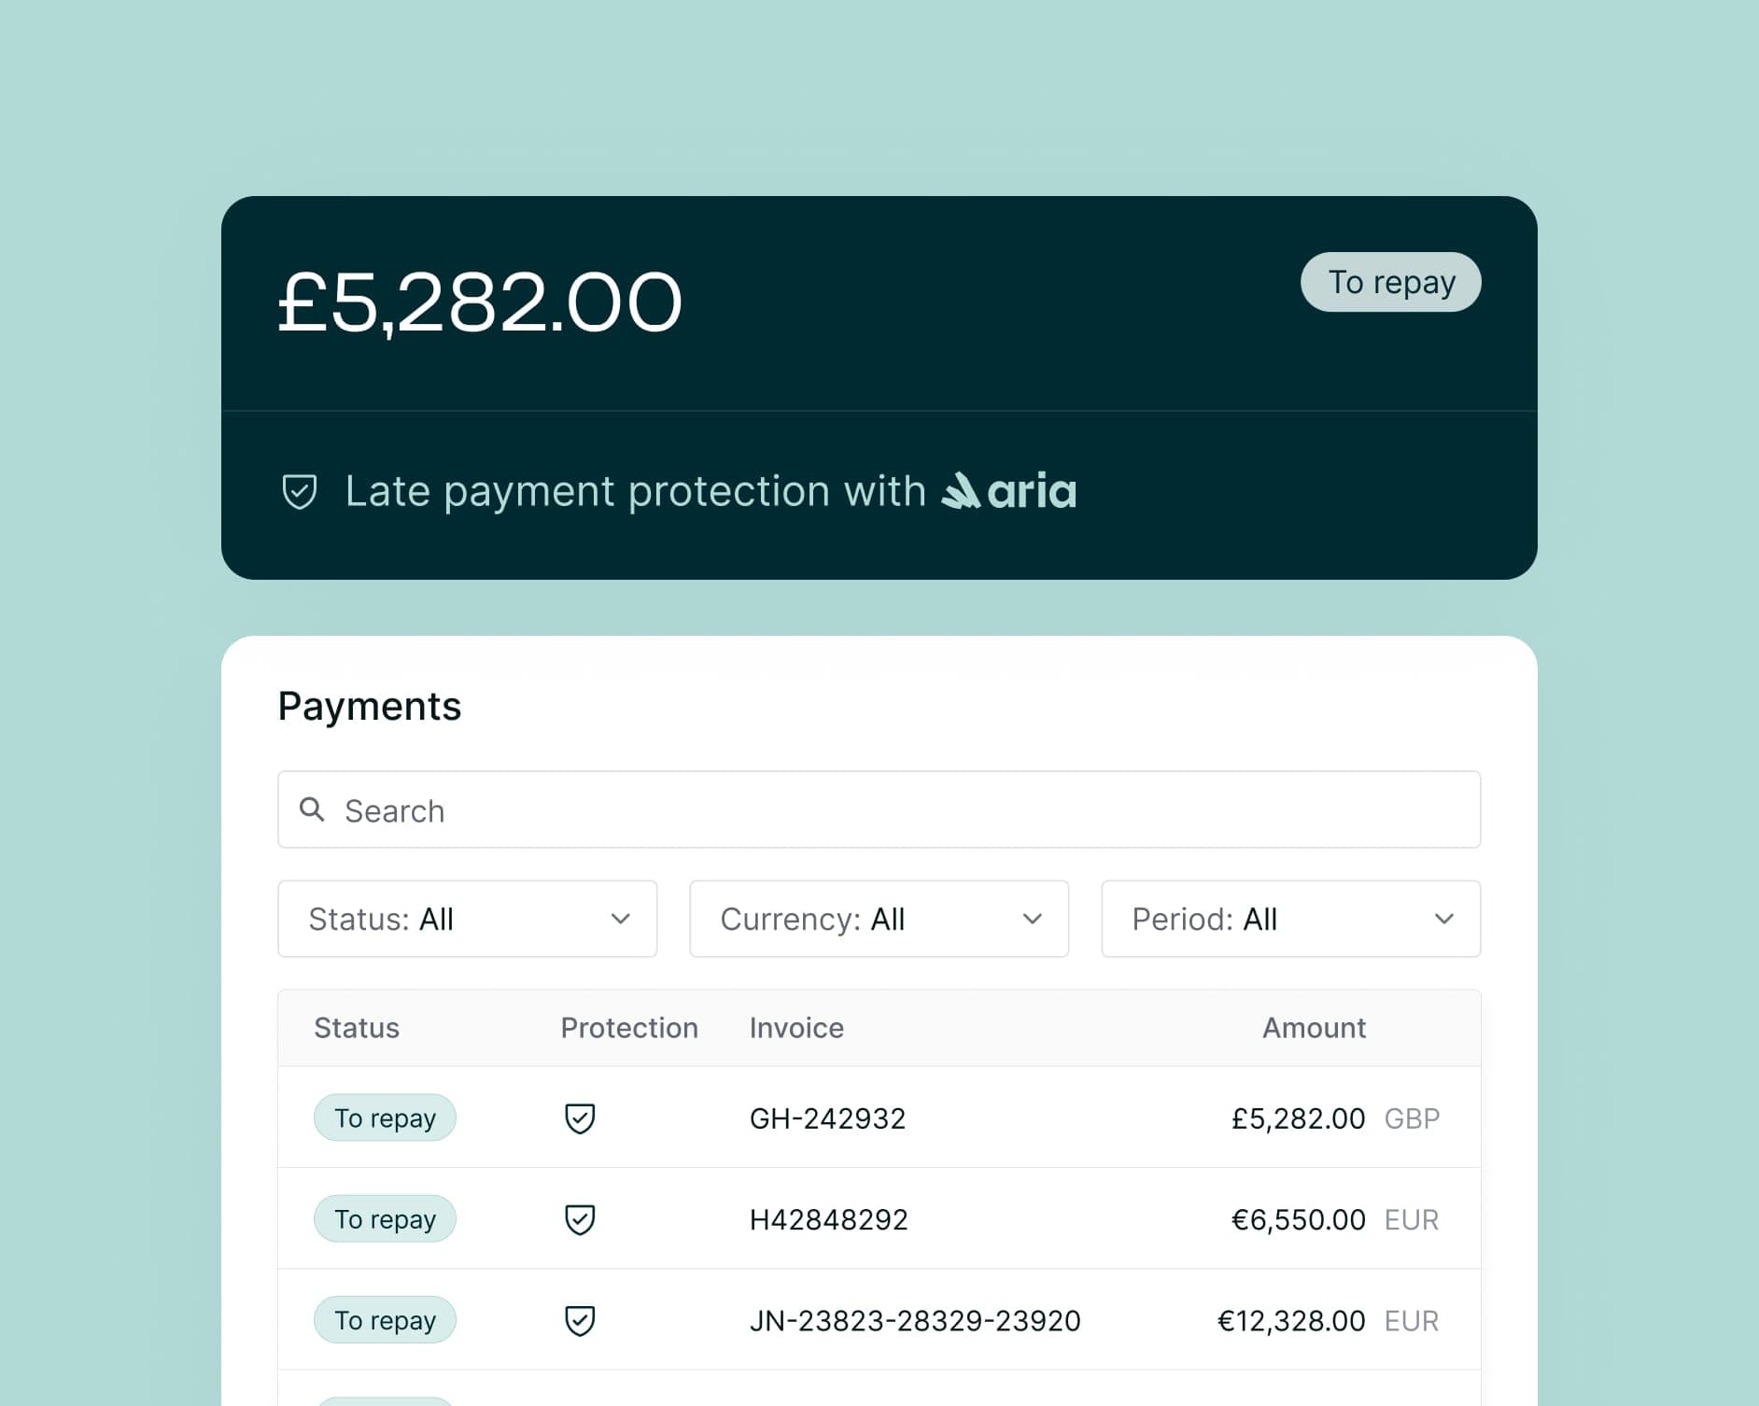Viewport: 1759px width, 1406px height.
Task: Open the Status: All dropdown
Action: coord(467,919)
